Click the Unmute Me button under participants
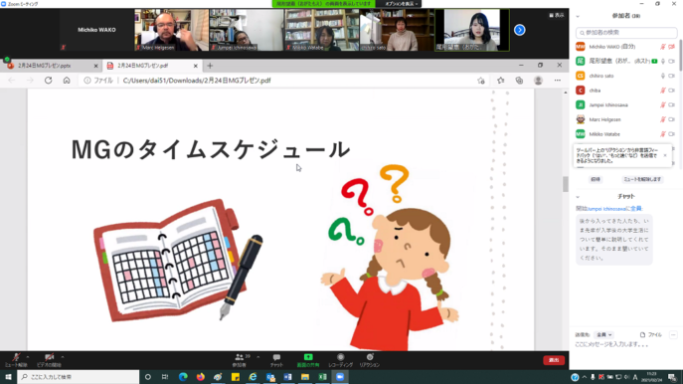This screenshot has width=683, height=384. (642, 180)
